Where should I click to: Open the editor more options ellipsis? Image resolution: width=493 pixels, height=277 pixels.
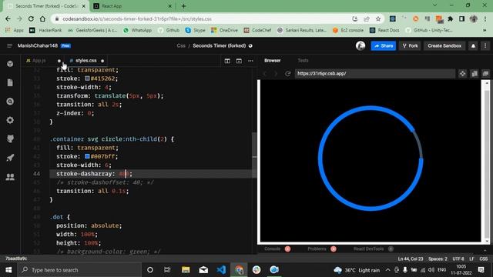[250, 61]
